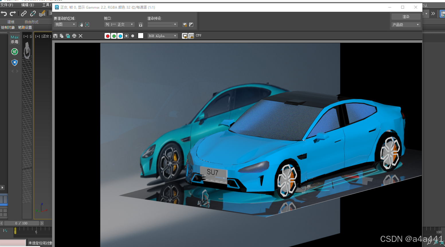The image size is (445, 247).
Task: Click the 渲染 render button
Action: 406,17
